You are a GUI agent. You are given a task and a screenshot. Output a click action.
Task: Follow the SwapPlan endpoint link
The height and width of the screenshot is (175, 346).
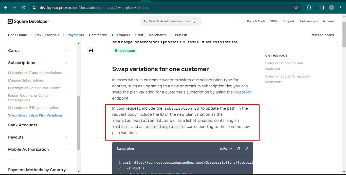coord(243,92)
